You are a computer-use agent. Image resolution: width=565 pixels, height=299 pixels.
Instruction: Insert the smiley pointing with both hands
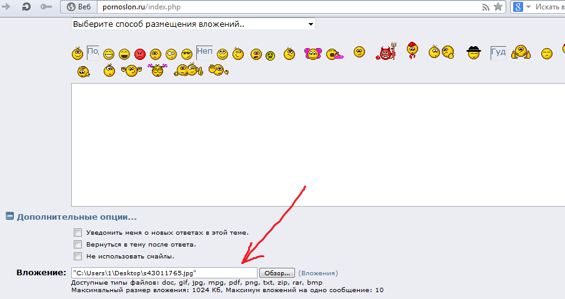coord(521,52)
